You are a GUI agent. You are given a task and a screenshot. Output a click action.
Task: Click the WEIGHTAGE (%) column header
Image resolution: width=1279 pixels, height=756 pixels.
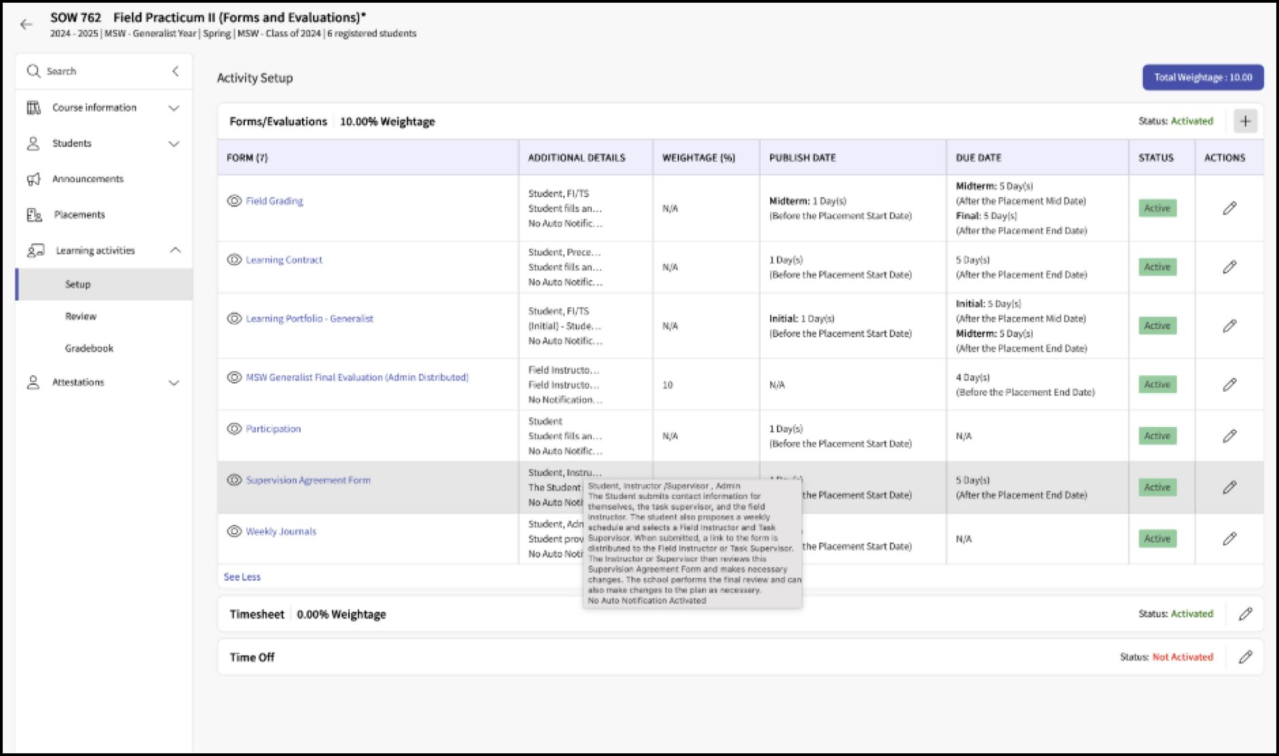pos(699,158)
